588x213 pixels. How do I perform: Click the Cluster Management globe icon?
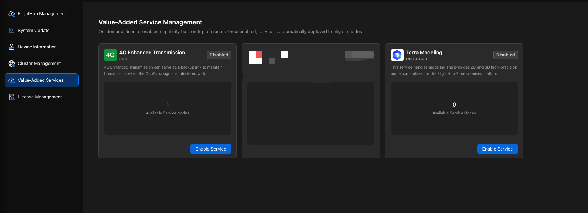(x=11, y=64)
